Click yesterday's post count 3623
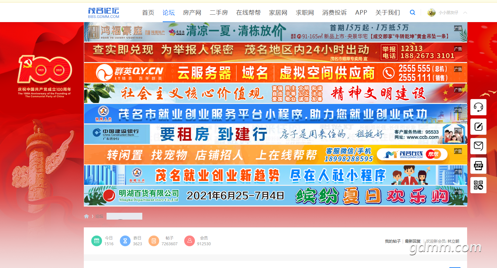This screenshot has width=497, height=268. (x=137, y=244)
